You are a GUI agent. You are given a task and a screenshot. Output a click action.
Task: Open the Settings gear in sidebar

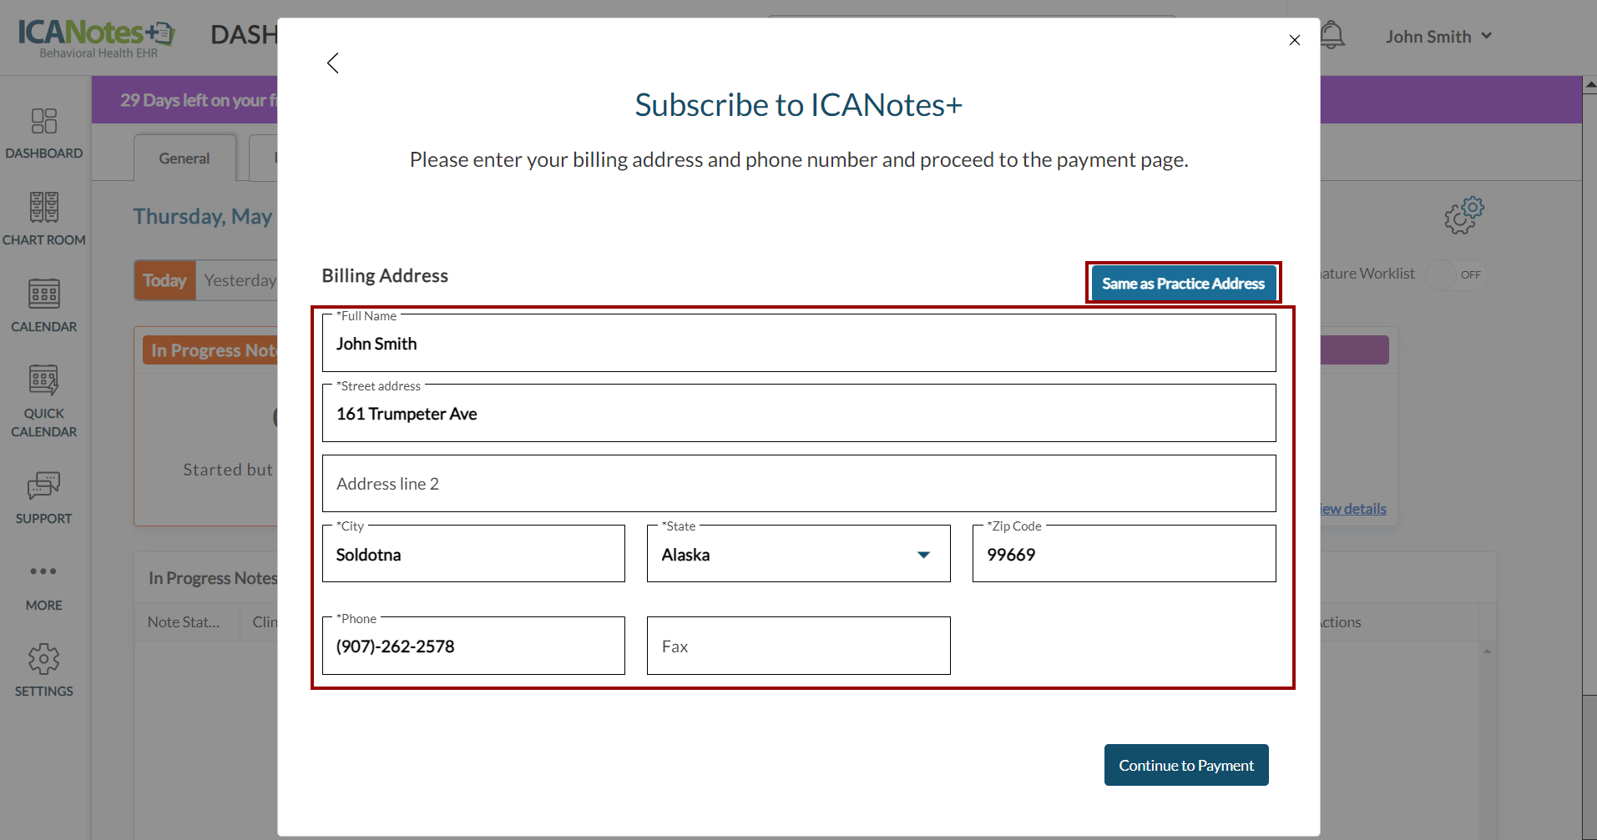[44, 659]
